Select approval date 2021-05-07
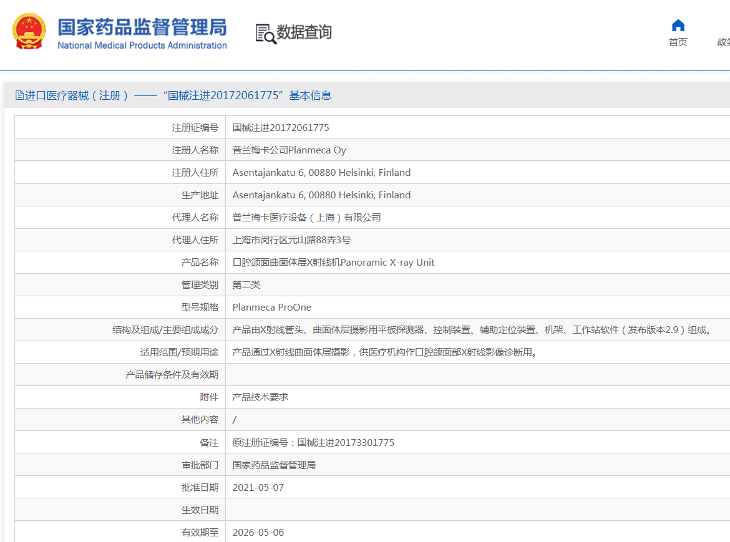This screenshot has height=542, width=730. coord(258,488)
